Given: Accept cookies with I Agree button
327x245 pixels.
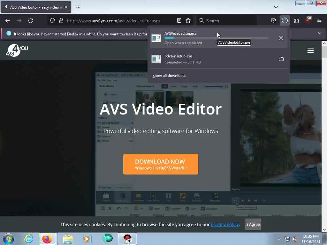Looking at the screenshot, I should [253, 224].
